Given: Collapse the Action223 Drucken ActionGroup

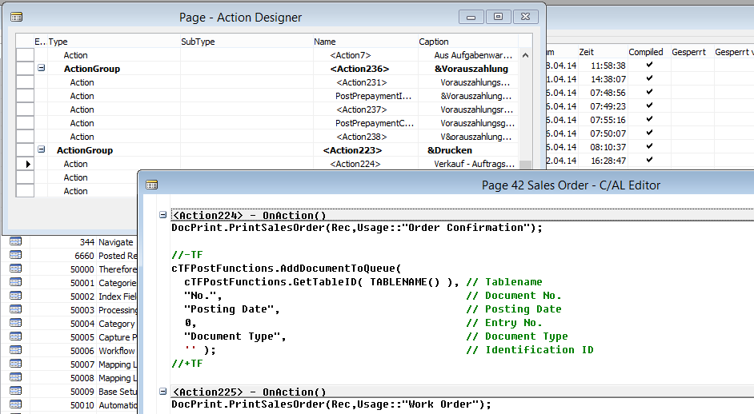Looking at the screenshot, I should tap(41, 150).
